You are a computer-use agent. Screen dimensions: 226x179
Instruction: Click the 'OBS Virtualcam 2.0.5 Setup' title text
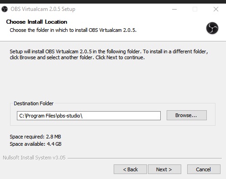point(43,9)
